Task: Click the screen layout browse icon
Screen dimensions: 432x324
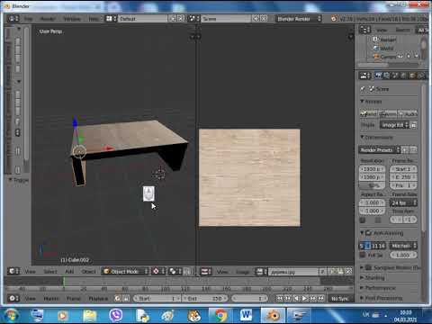Action: coord(111,19)
